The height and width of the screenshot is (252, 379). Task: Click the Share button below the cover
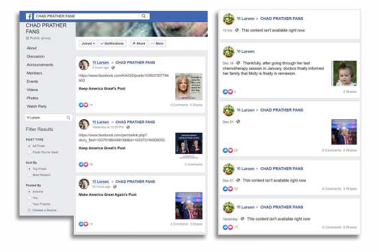coord(139,44)
